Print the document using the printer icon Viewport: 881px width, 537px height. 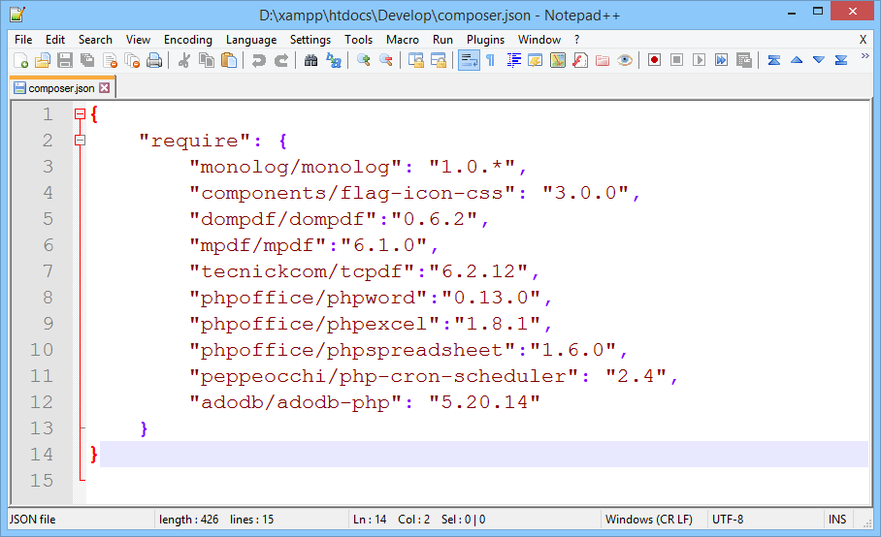tap(154, 60)
